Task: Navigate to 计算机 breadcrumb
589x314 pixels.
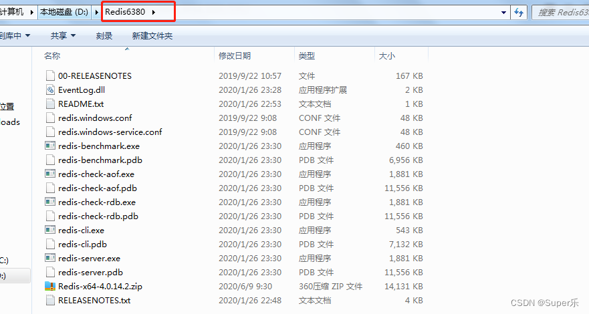Action: 12,12
